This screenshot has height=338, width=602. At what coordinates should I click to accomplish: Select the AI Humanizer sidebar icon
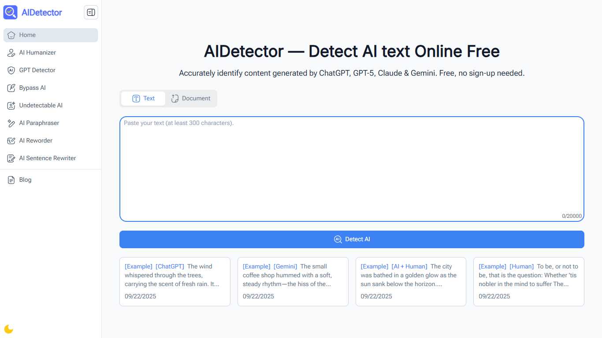coord(11,52)
